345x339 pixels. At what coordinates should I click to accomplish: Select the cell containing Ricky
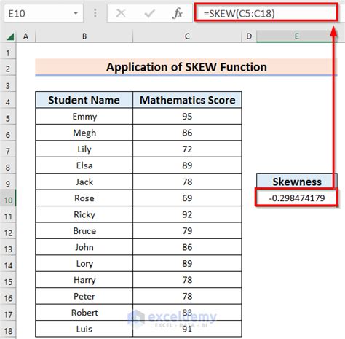[84, 214]
